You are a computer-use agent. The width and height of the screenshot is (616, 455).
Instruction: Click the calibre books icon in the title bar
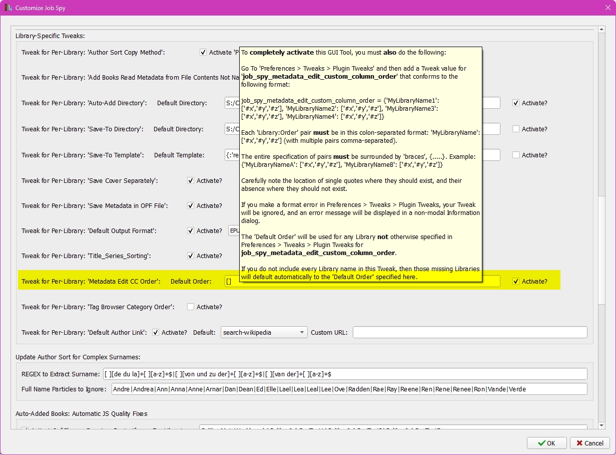(x=8, y=8)
